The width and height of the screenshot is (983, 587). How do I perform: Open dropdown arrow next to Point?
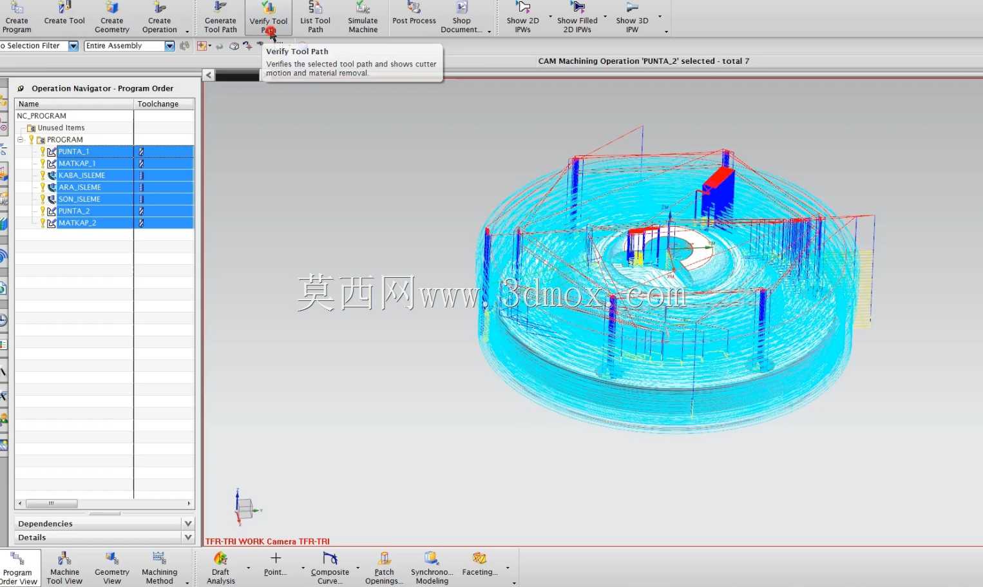tap(303, 568)
